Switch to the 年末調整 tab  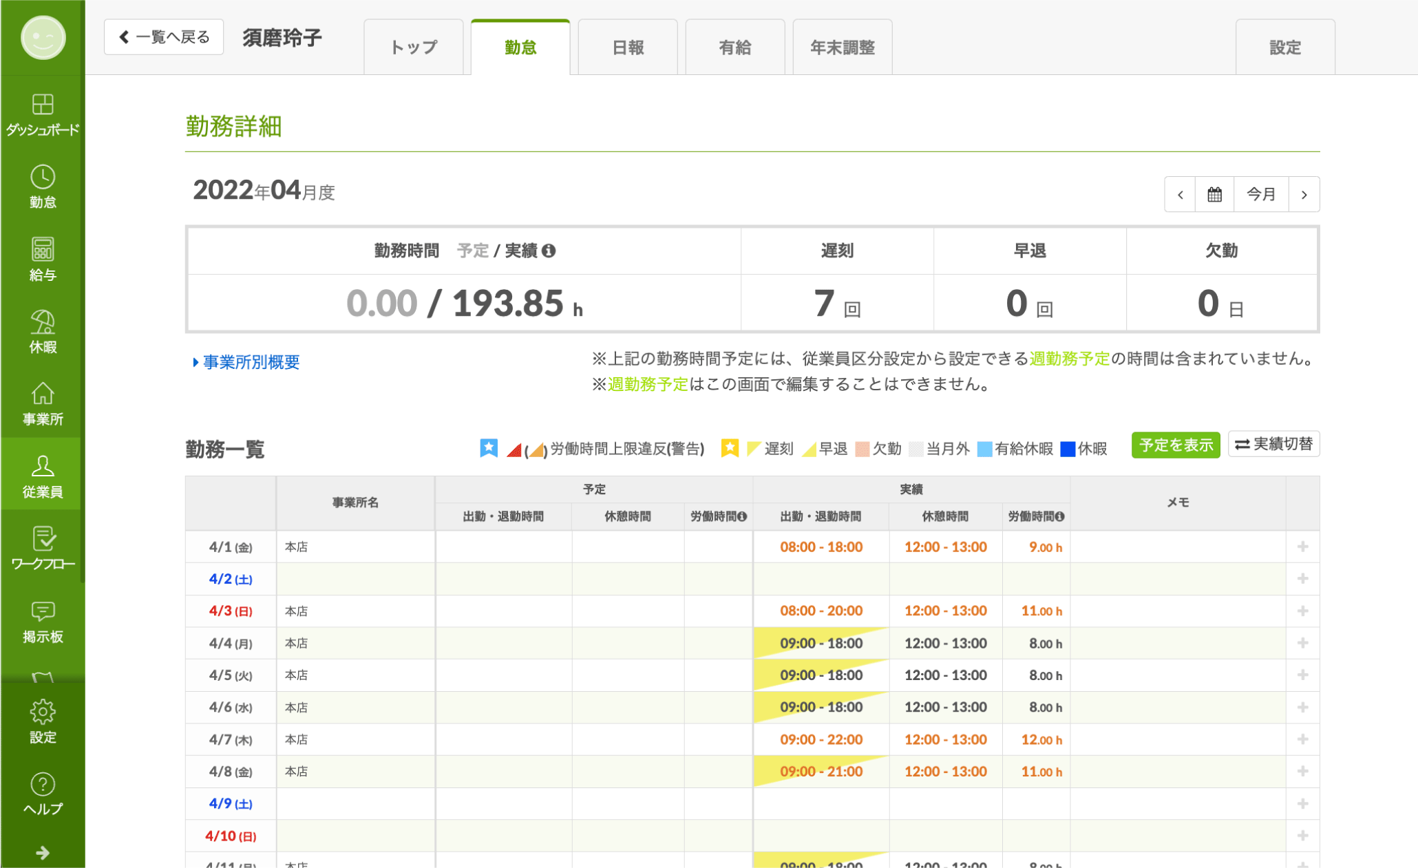click(x=843, y=47)
